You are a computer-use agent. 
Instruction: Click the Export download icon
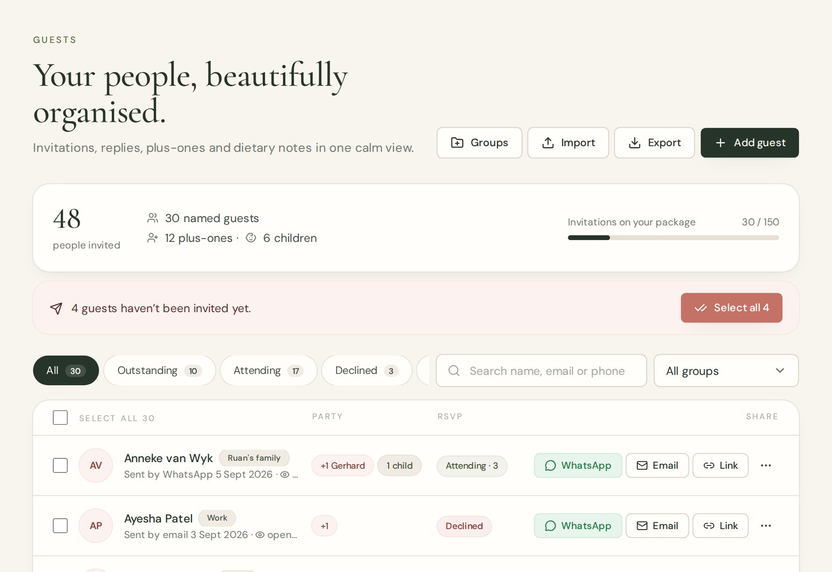[x=634, y=142]
